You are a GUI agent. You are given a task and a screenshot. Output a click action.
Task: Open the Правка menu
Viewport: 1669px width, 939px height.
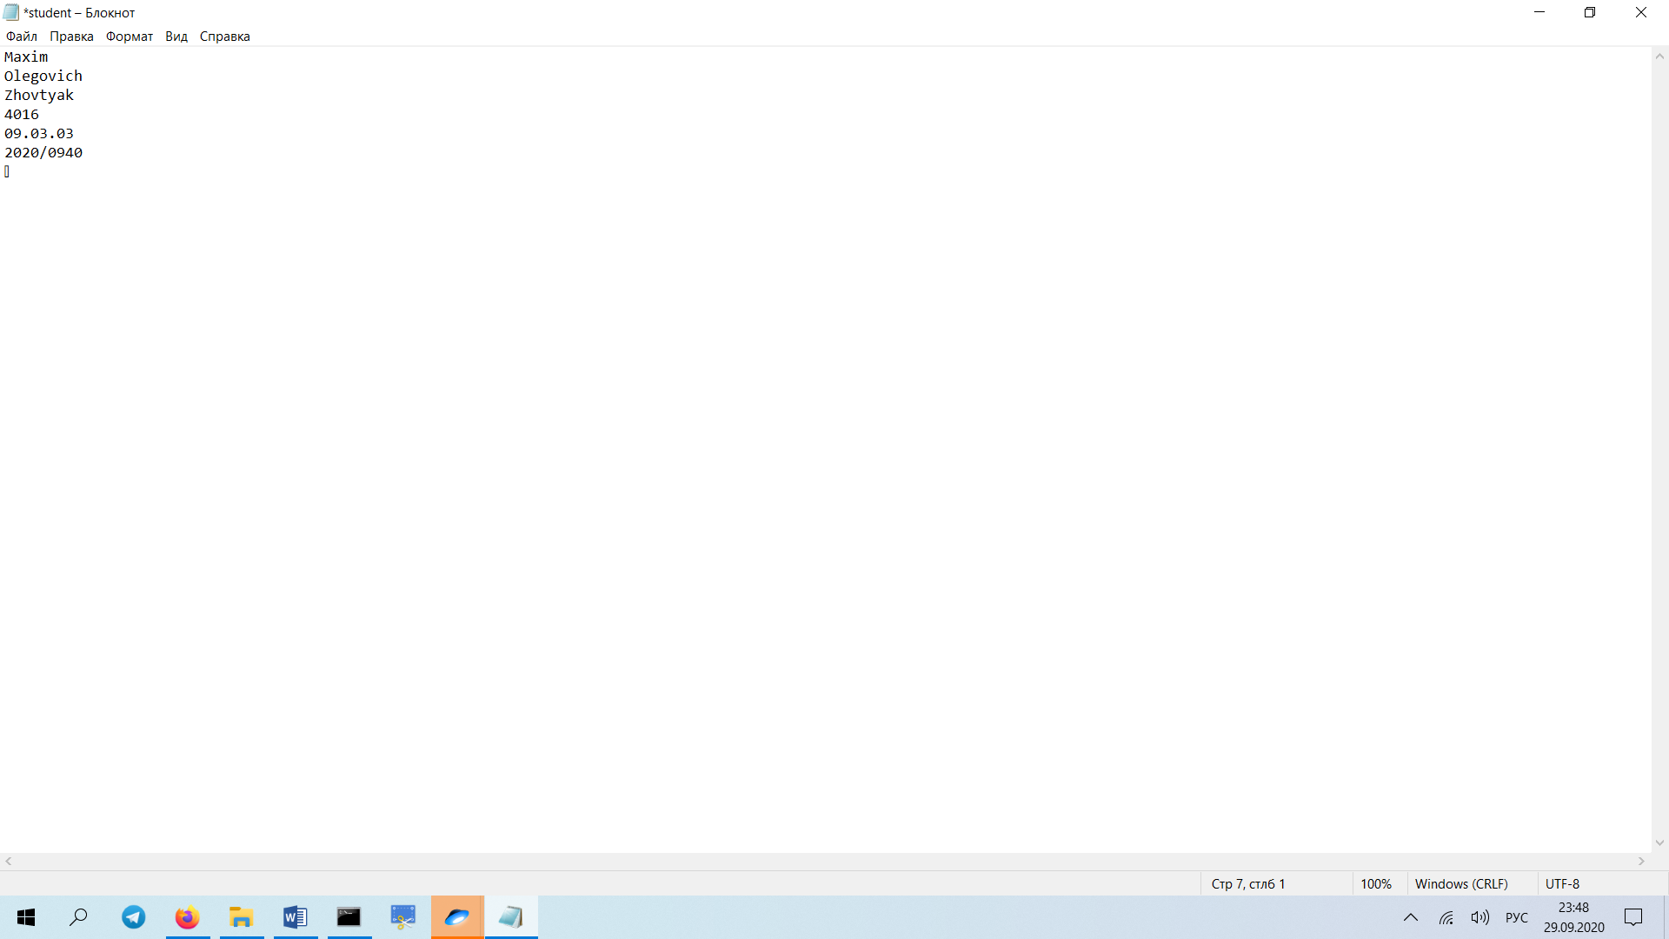click(x=71, y=37)
